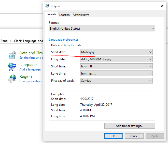Screen dimensions: 168x143
Task: Switch to the Formats tab
Action: pyautogui.click(x=51, y=14)
